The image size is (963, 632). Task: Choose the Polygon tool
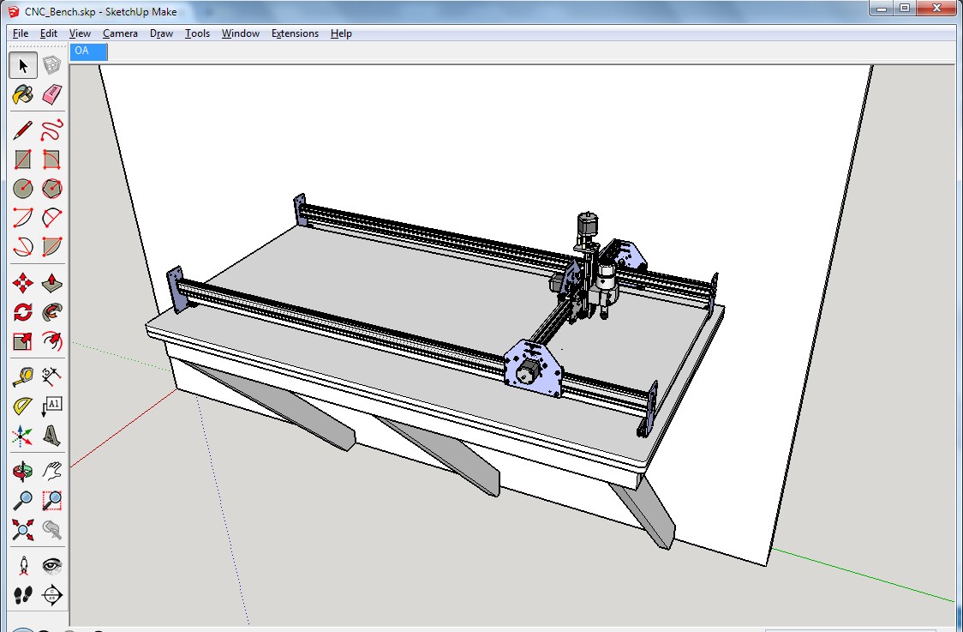52,188
